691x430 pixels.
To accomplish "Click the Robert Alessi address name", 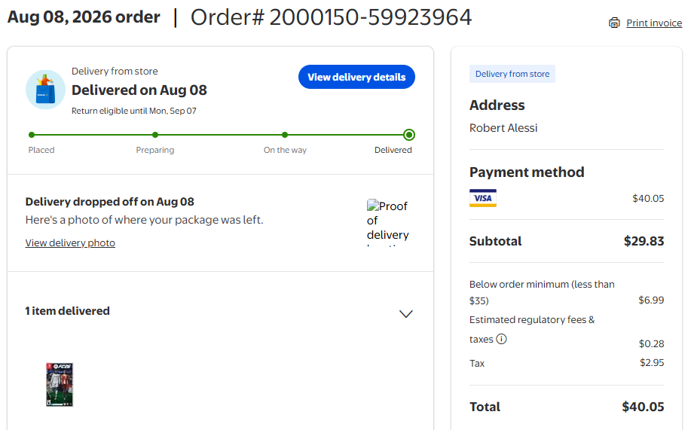I will click(x=503, y=128).
